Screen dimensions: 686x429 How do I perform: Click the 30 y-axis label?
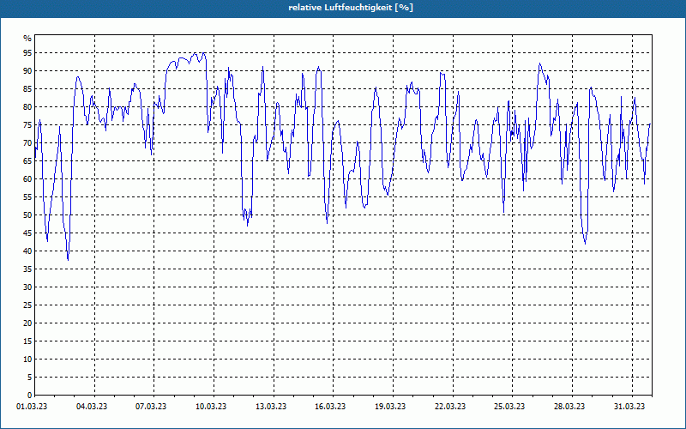pyautogui.click(x=27, y=287)
